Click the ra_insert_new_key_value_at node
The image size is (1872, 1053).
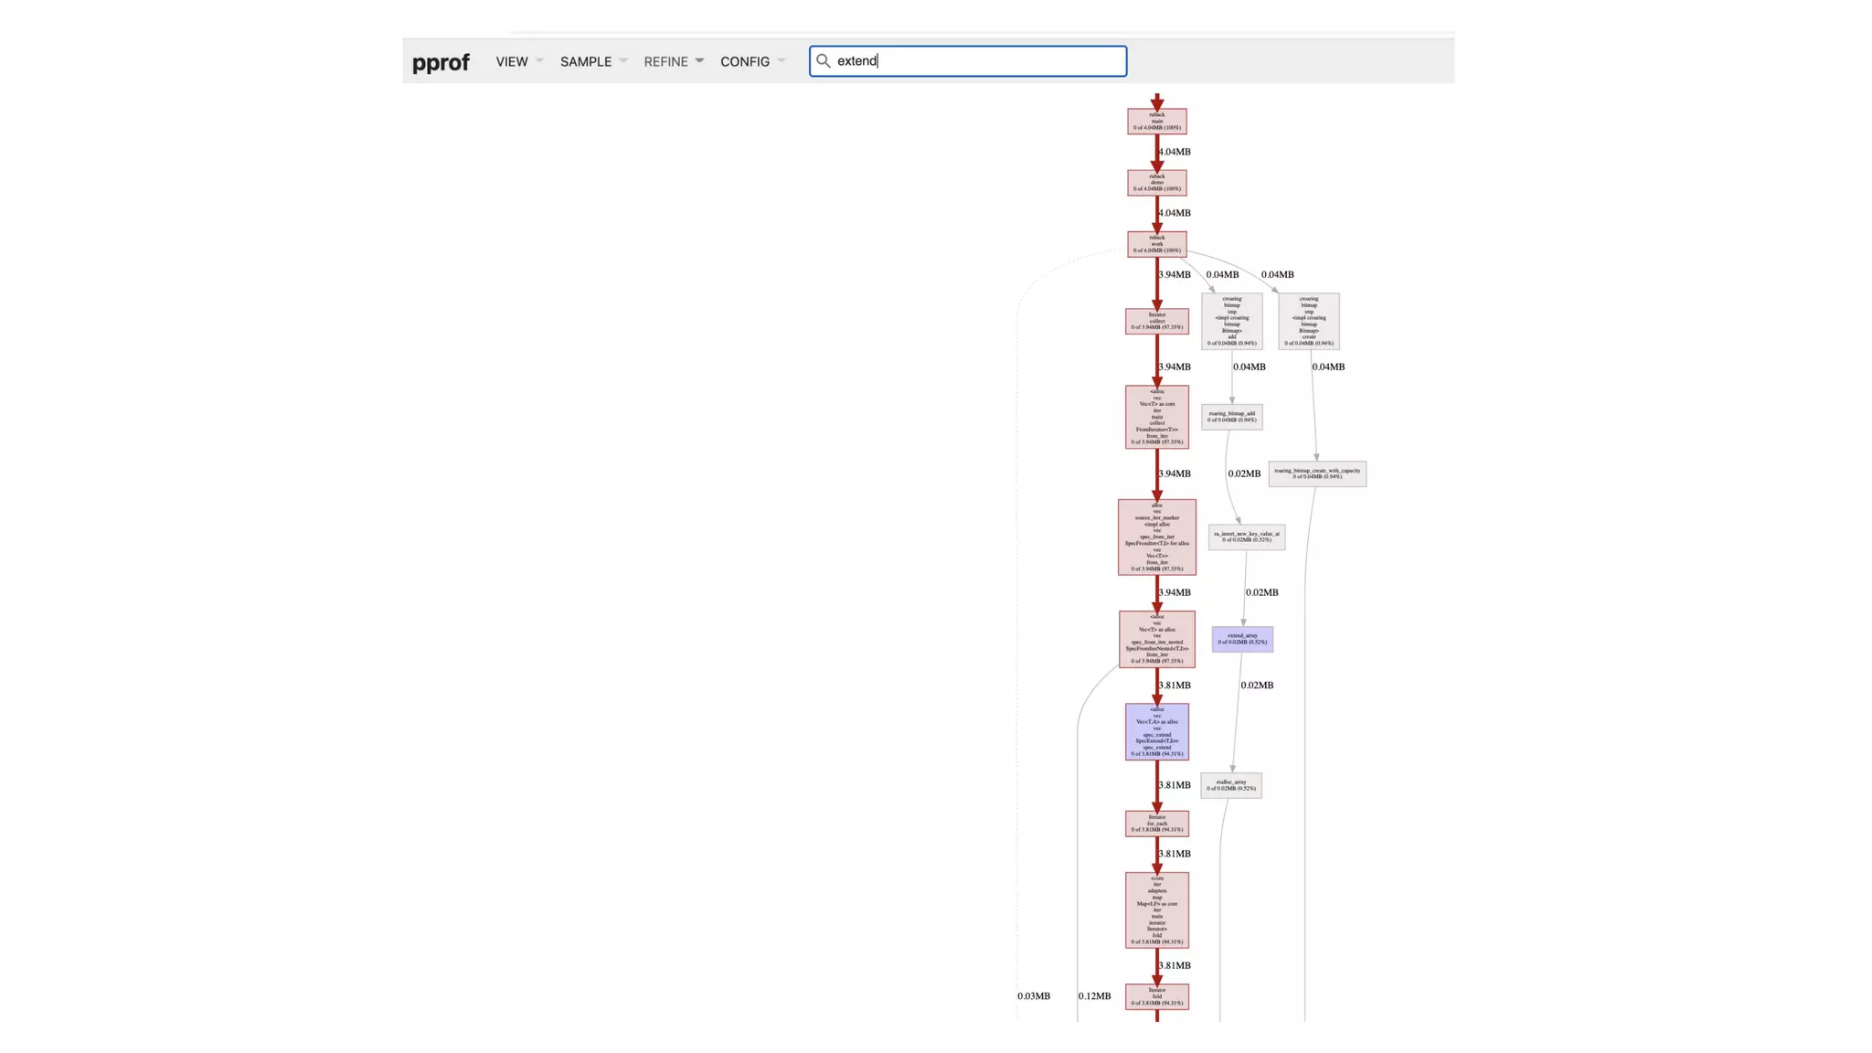click(1246, 537)
